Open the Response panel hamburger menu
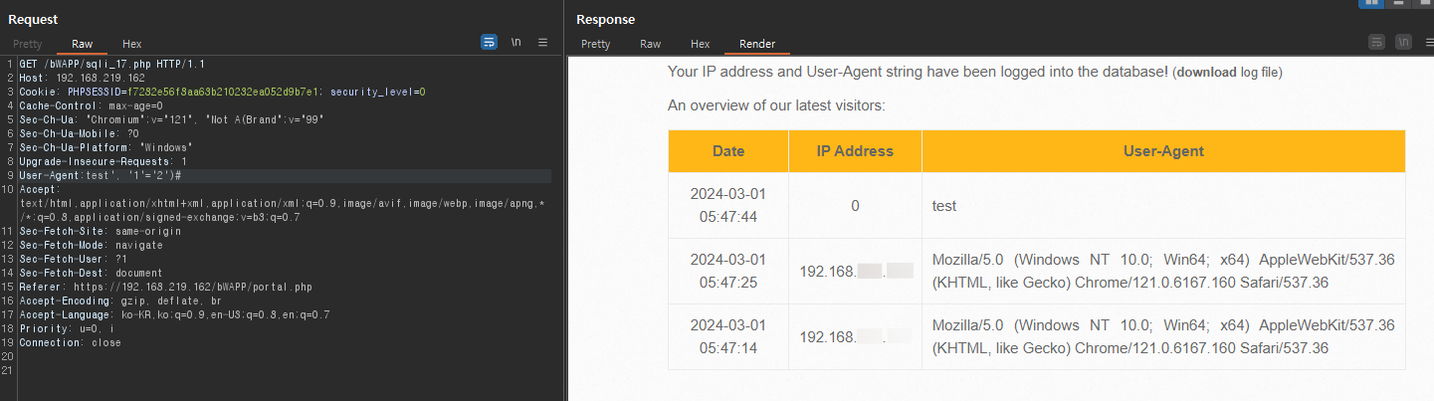1434x401 pixels. (x=1428, y=43)
